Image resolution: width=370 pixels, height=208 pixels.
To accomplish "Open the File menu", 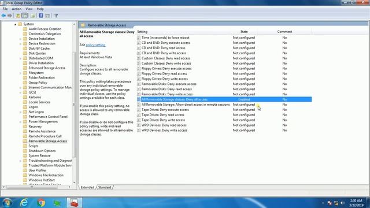I will [5, 9].
